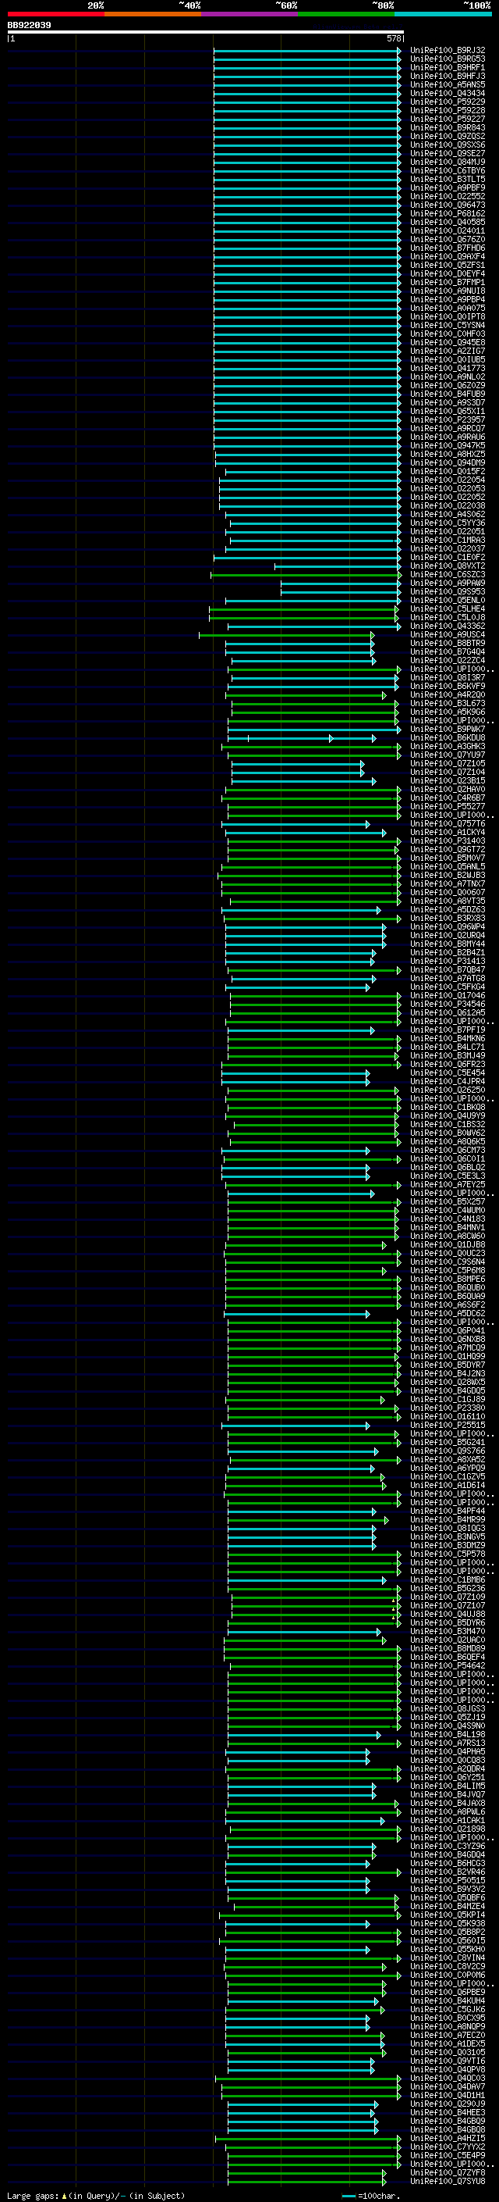Select hit UniRef100_Q41773
This screenshot has height=2202, width=499.
(448, 369)
